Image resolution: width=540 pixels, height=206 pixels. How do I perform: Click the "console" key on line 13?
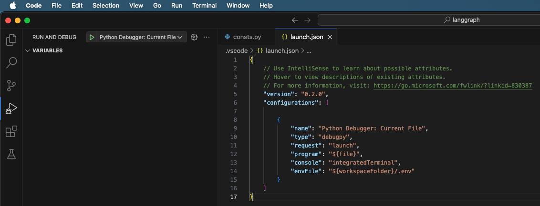(306, 163)
